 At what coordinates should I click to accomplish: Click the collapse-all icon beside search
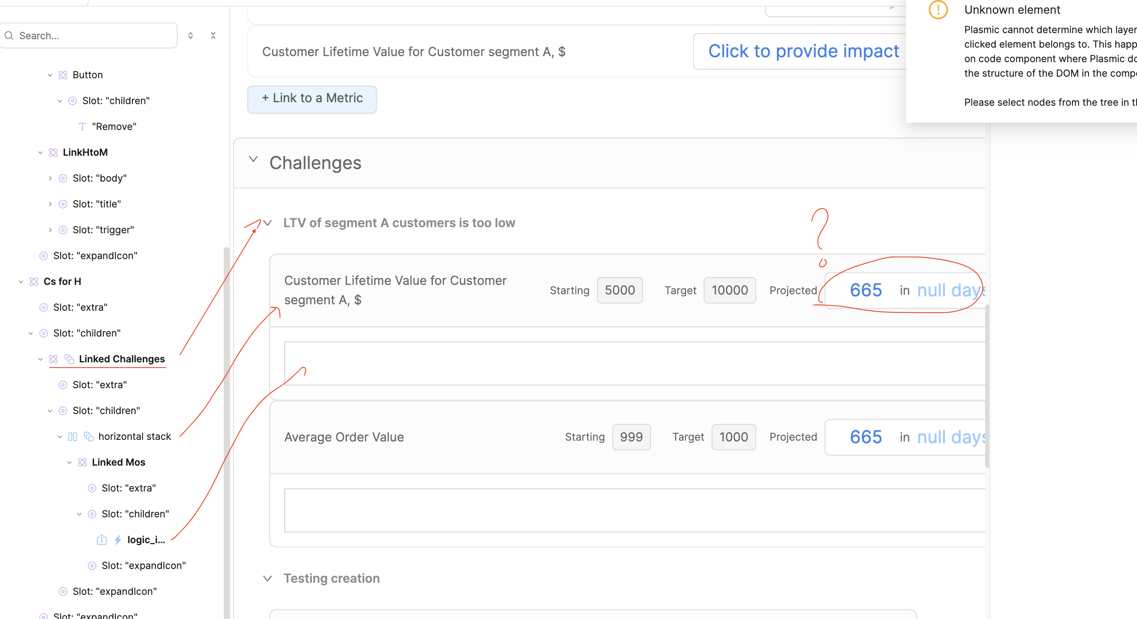click(213, 35)
